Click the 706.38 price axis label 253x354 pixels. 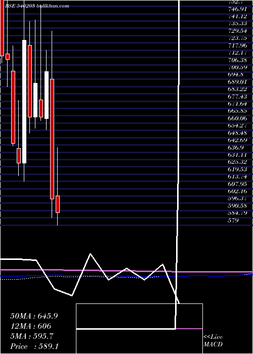tap(238, 60)
